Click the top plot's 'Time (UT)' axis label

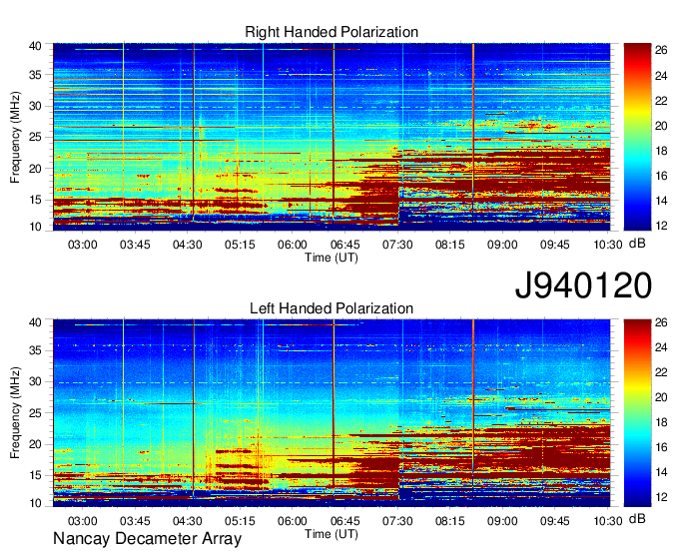tap(332, 258)
